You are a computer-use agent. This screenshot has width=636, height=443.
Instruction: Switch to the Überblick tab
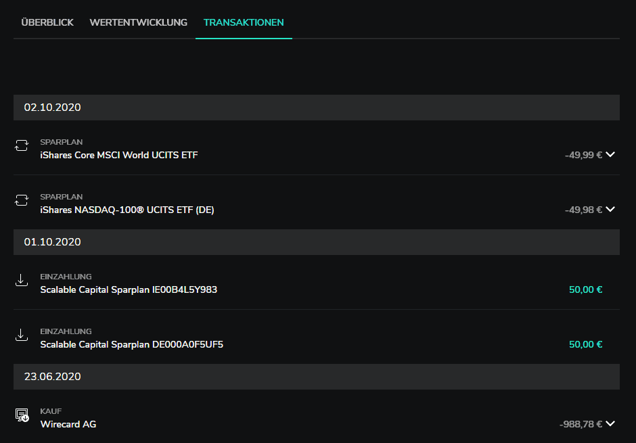pyautogui.click(x=47, y=23)
